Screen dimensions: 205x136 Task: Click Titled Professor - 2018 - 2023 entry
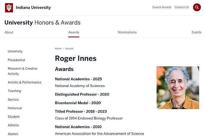(x=81, y=111)
